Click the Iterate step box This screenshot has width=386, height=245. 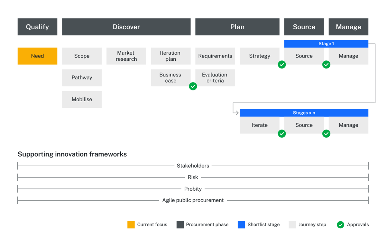[260, 125]
